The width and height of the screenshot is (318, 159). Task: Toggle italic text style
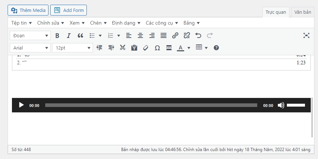coord(69,35)
